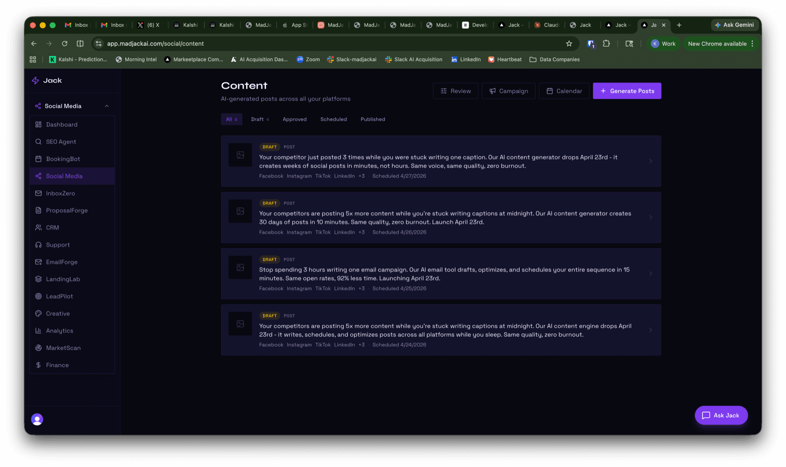Switch to the Draft filter tab
The image size is (786, 467).
tap(260, 119)
